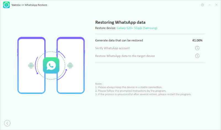Close the WatsGo window
The height and width of the screenshot is (130, 221).
(x=216, y=5)
